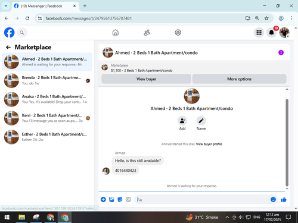The image size is (298, 223).
Task: Open the notifications bell with 10 badge
Action: 272,33
